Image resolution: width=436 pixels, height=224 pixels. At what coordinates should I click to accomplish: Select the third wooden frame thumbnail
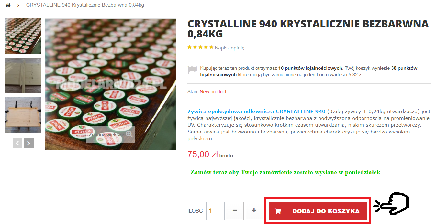pyautogui.click(x=23, y=115)
